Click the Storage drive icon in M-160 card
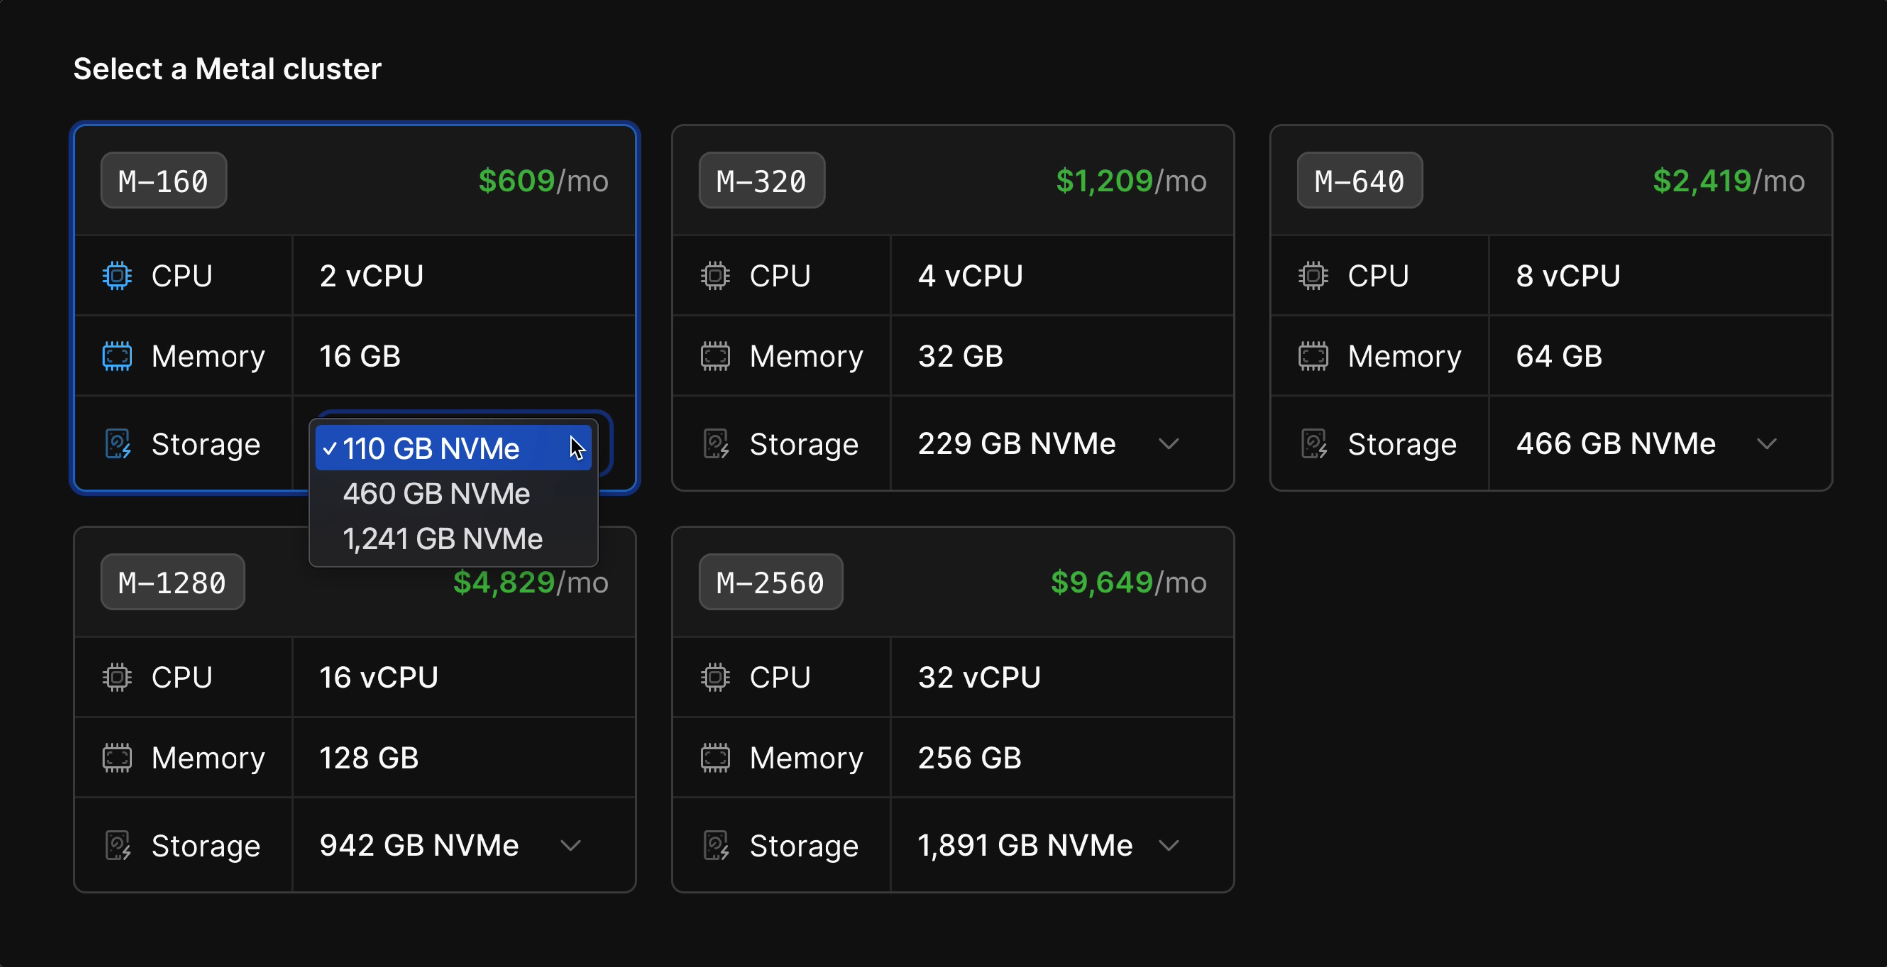Screen dimensions: 1887x967 [x=117, y=444]
